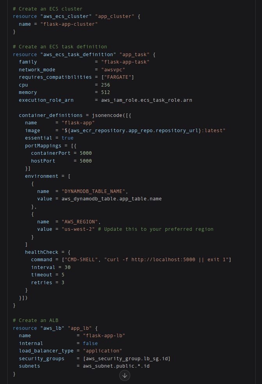
Task: Click the memory value 512
Action: 106,92
